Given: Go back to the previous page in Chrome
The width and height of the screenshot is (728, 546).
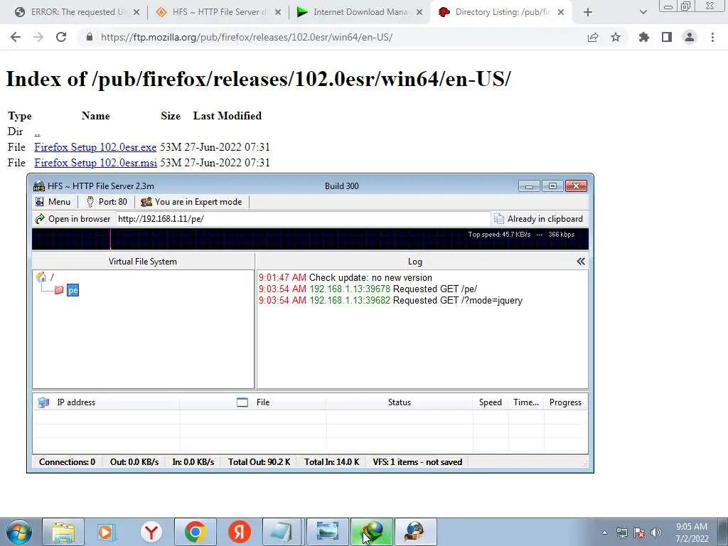Looking at the screenshot, I should [16, 37].
